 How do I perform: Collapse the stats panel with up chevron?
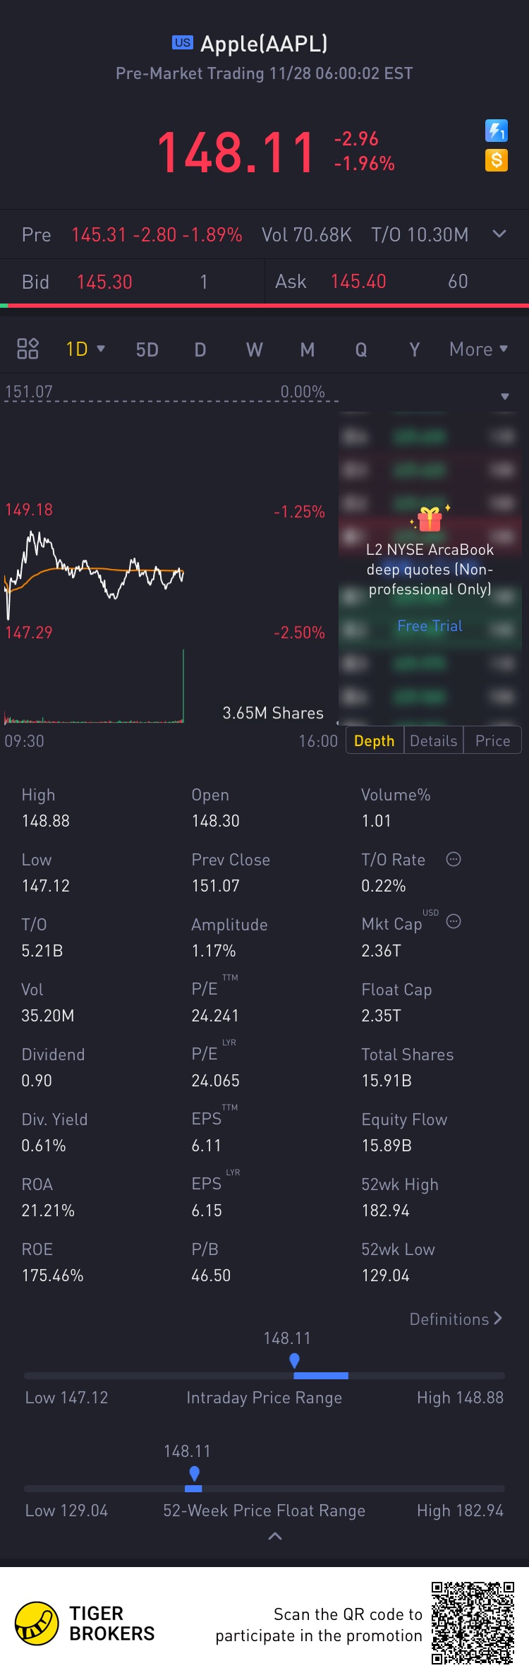tap(275, 1536)
